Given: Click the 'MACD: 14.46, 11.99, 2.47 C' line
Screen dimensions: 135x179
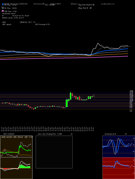Looking at the screenshot, I should [13, 18].
